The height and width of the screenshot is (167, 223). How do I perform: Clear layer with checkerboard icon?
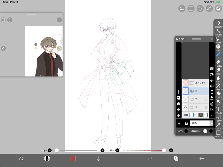(212, 69)
